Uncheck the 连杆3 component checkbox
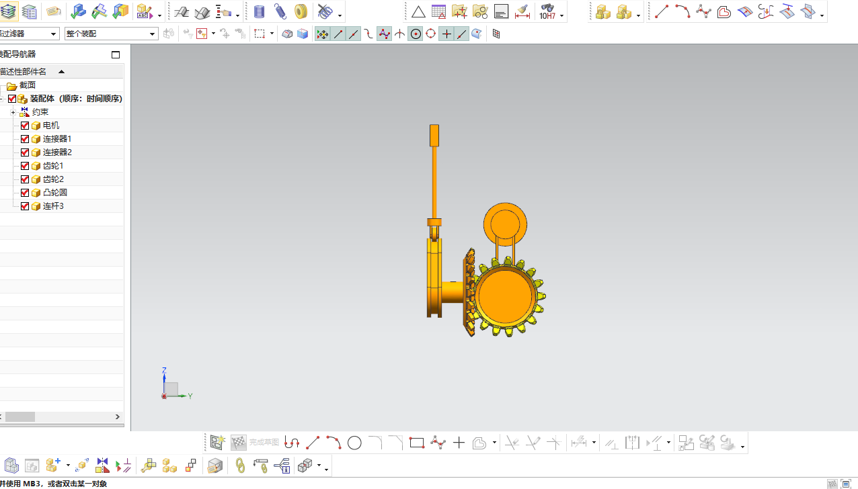Image resolution: width=858 pixels, height=489 pixels. click(25, 206)
